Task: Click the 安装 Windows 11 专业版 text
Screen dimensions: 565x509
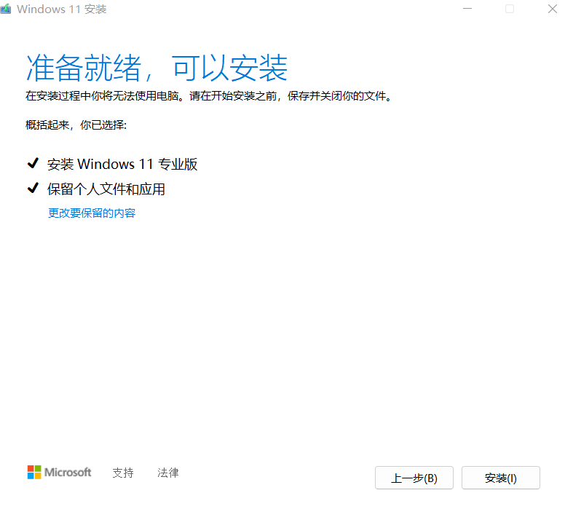Action: point(122,164)
